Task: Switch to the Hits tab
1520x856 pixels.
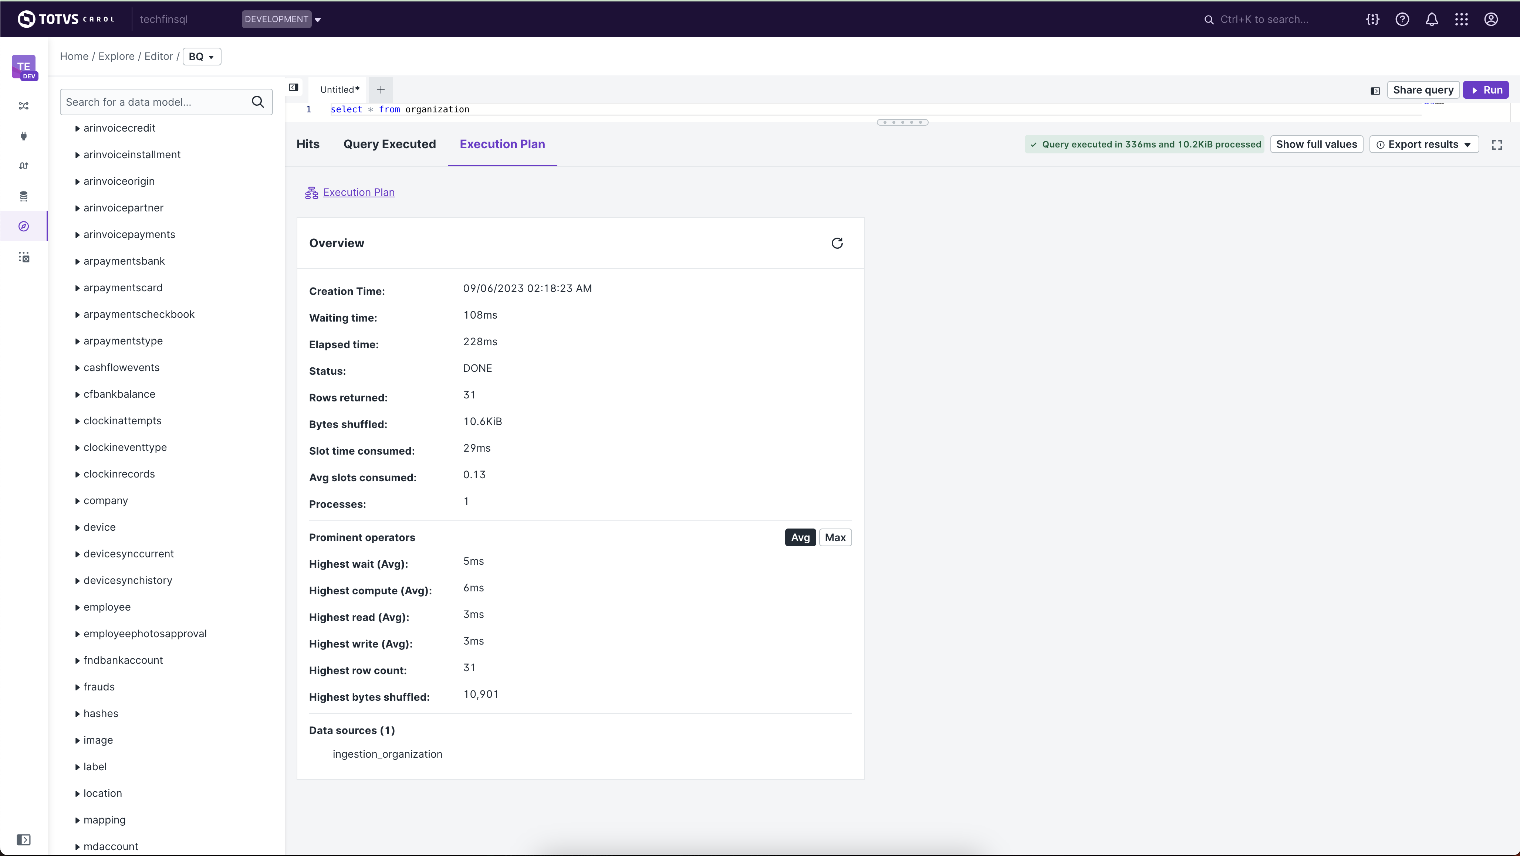Action: pos(308,145)
